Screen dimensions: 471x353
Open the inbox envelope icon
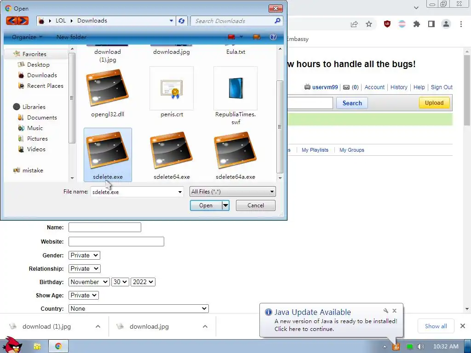pyautogui.click(x=346, y=87)
